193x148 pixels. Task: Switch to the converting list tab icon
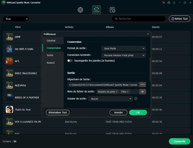point(96,10)
